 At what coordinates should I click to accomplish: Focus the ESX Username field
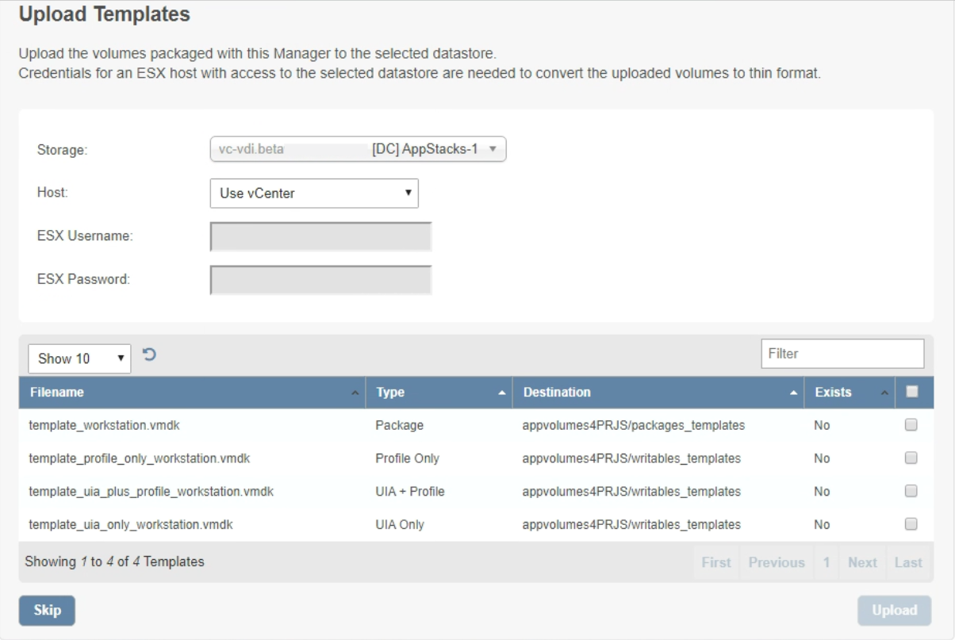321,236
